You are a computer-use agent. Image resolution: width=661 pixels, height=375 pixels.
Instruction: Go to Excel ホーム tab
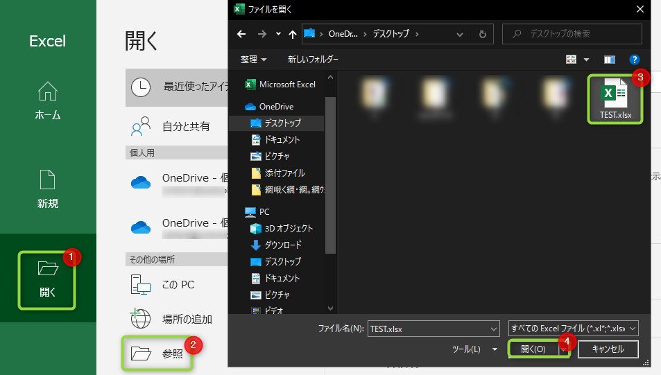tap(48, 101)
